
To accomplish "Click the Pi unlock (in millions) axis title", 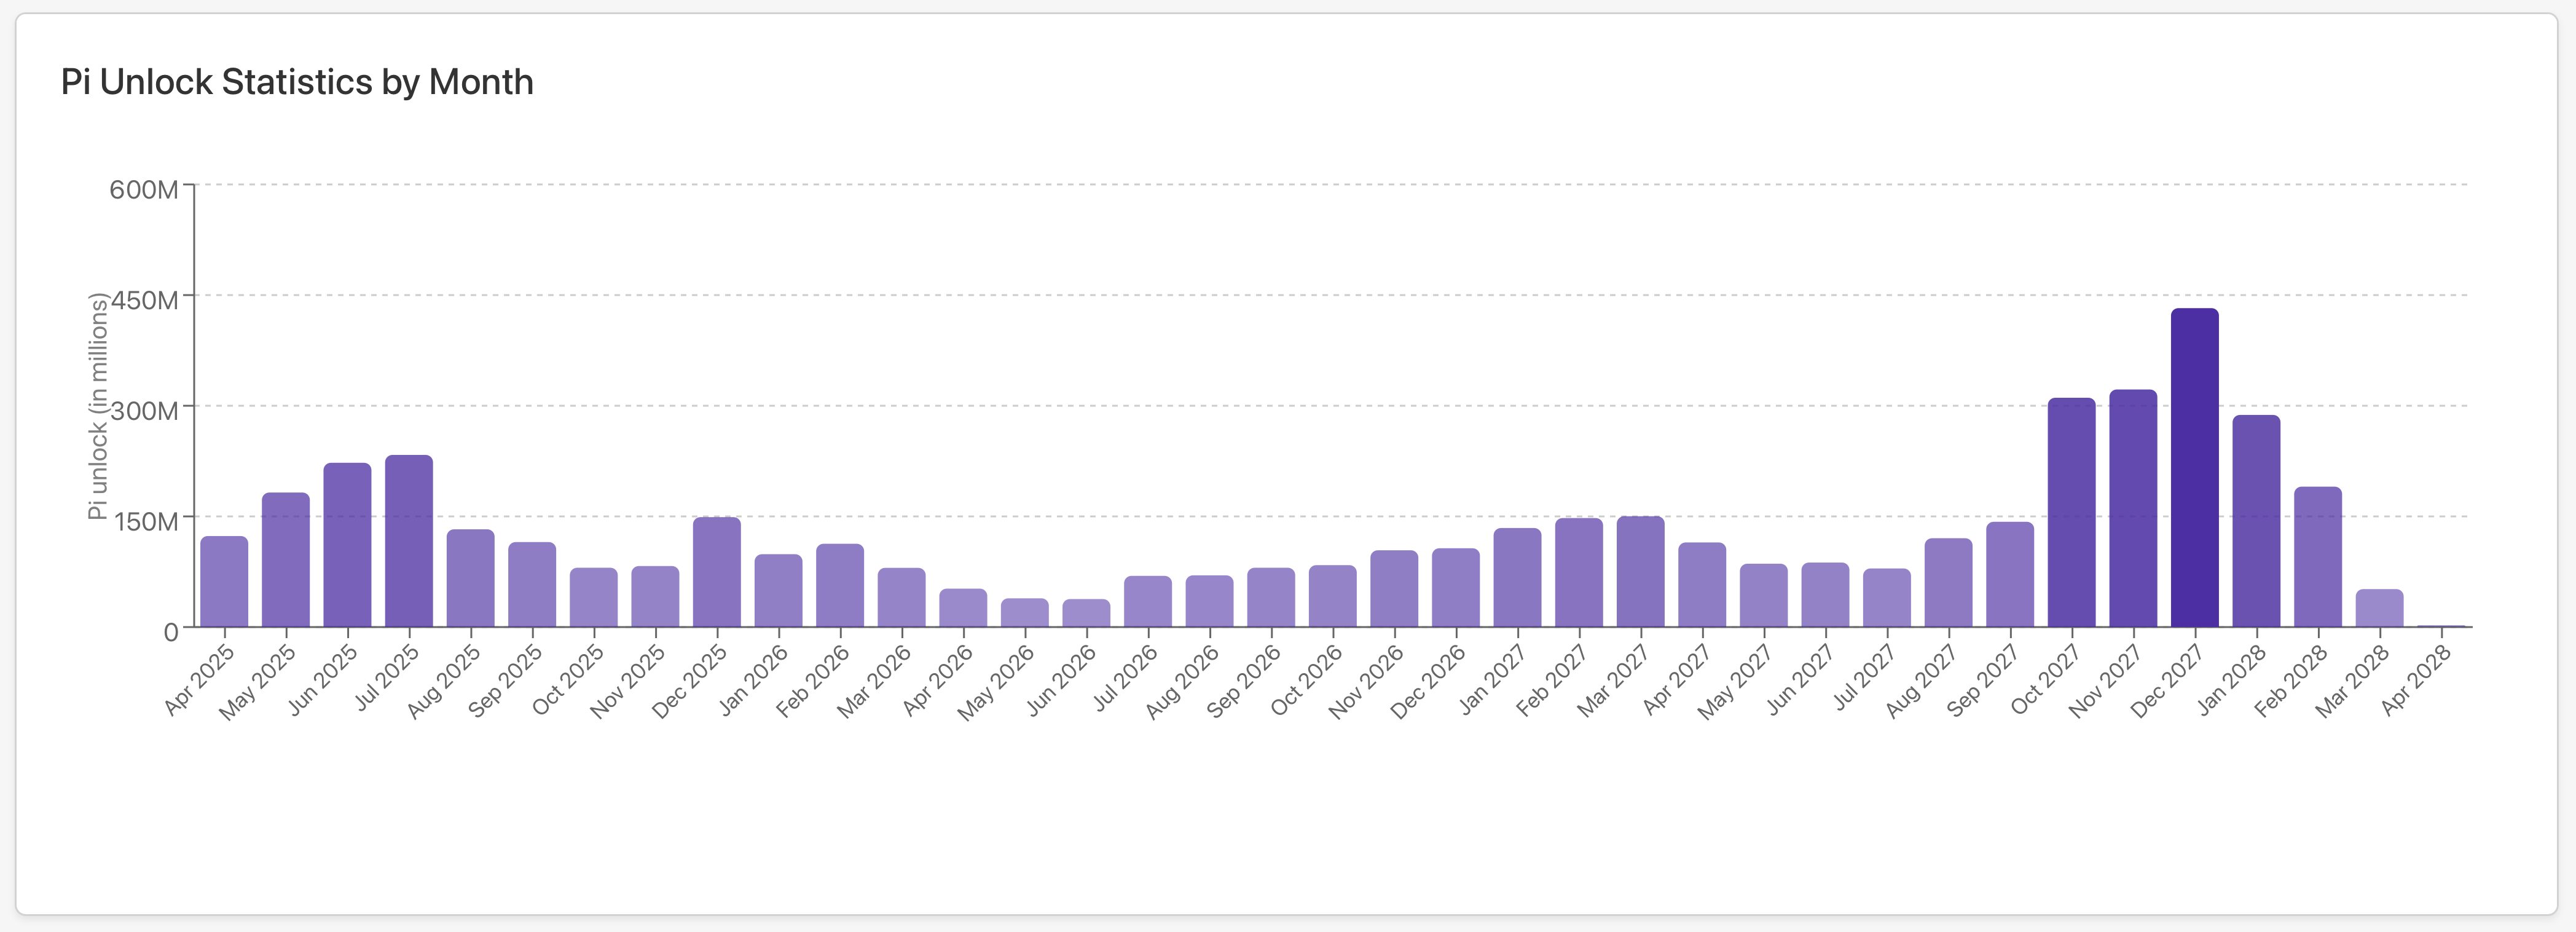I will click(97, 406).
